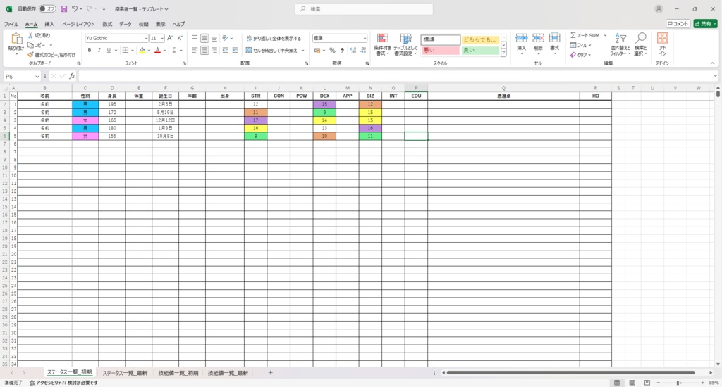Click the Comments (コメント) button
This screenshot has height=387, width=722.
coord(678,23)
